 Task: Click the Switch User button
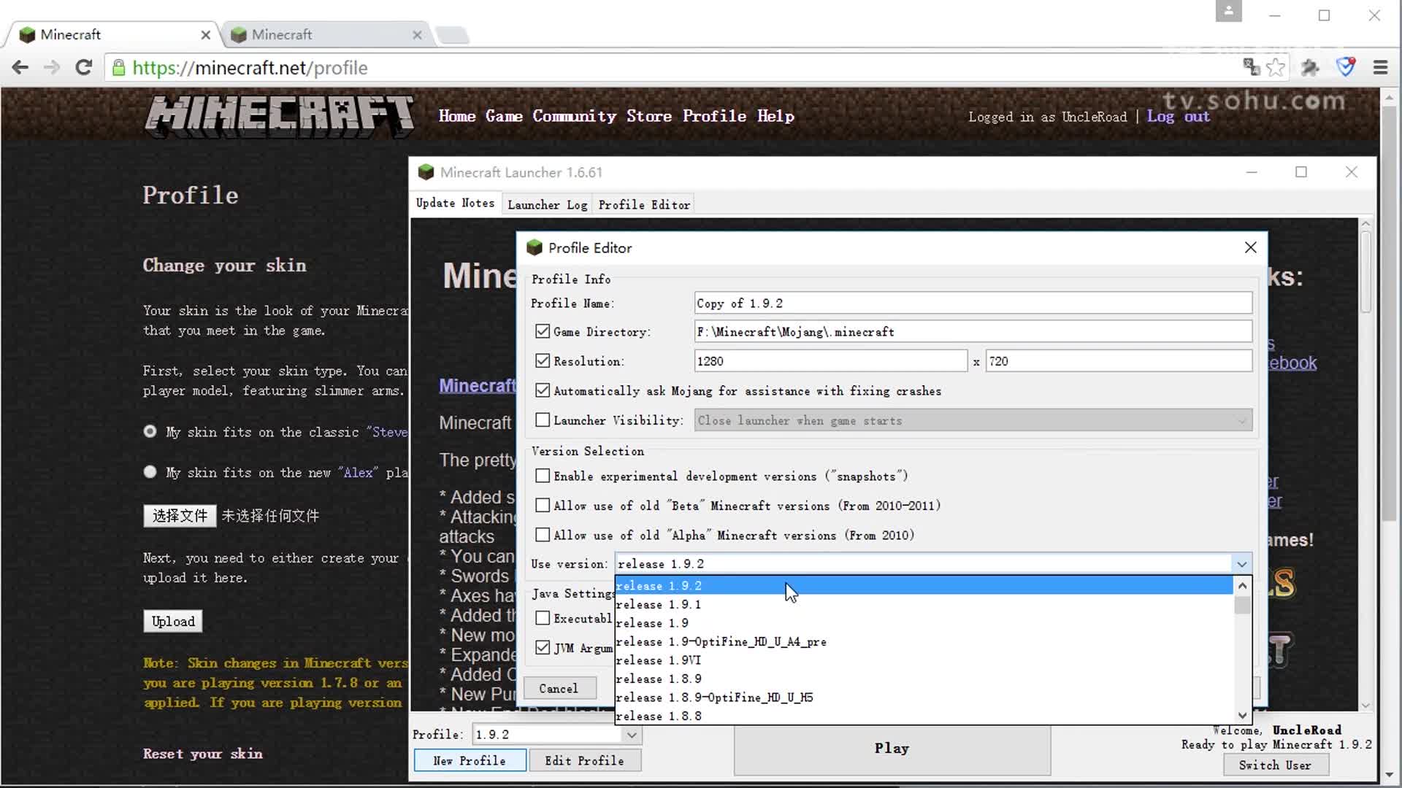pyautogui.click(x=1275, y=765)
